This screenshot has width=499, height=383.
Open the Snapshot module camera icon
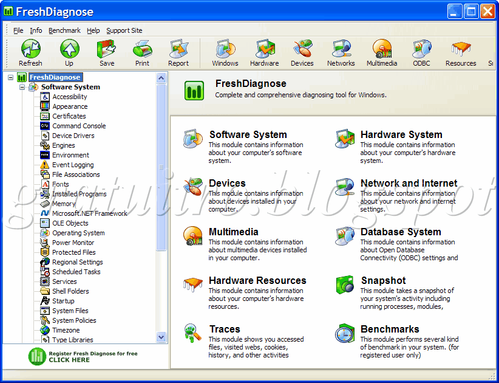tap(345, 285)
